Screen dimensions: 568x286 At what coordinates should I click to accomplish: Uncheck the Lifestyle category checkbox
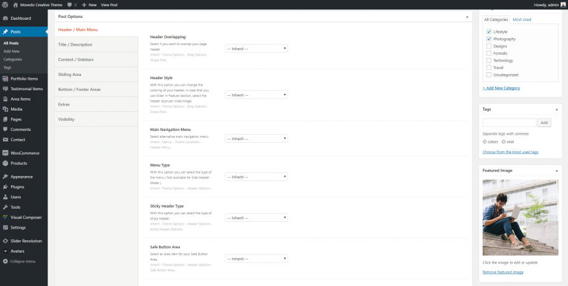click(489, 32)
